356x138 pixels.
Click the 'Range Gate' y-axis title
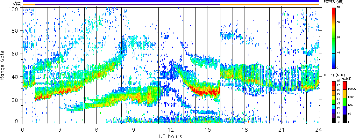(3, 65)
